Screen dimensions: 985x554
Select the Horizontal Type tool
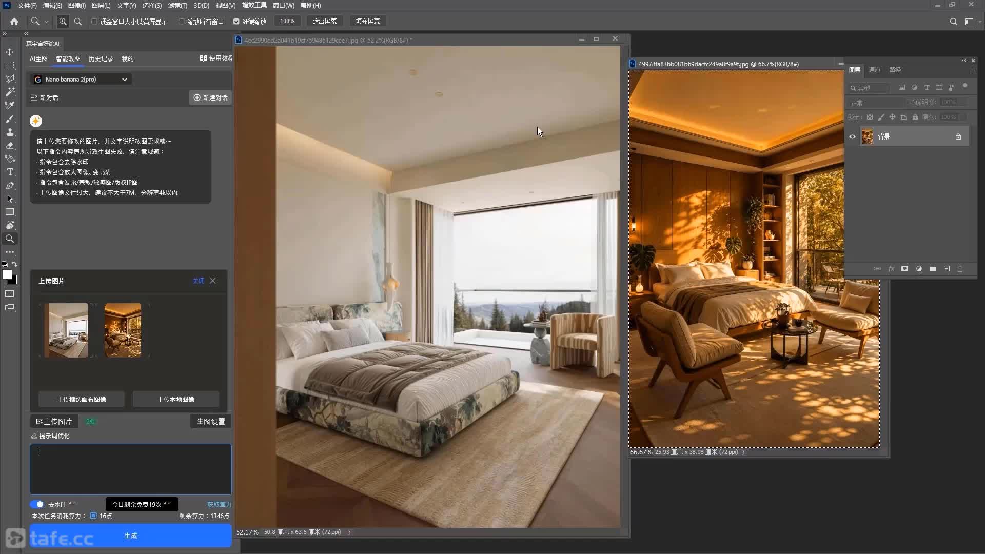(10, 172)
